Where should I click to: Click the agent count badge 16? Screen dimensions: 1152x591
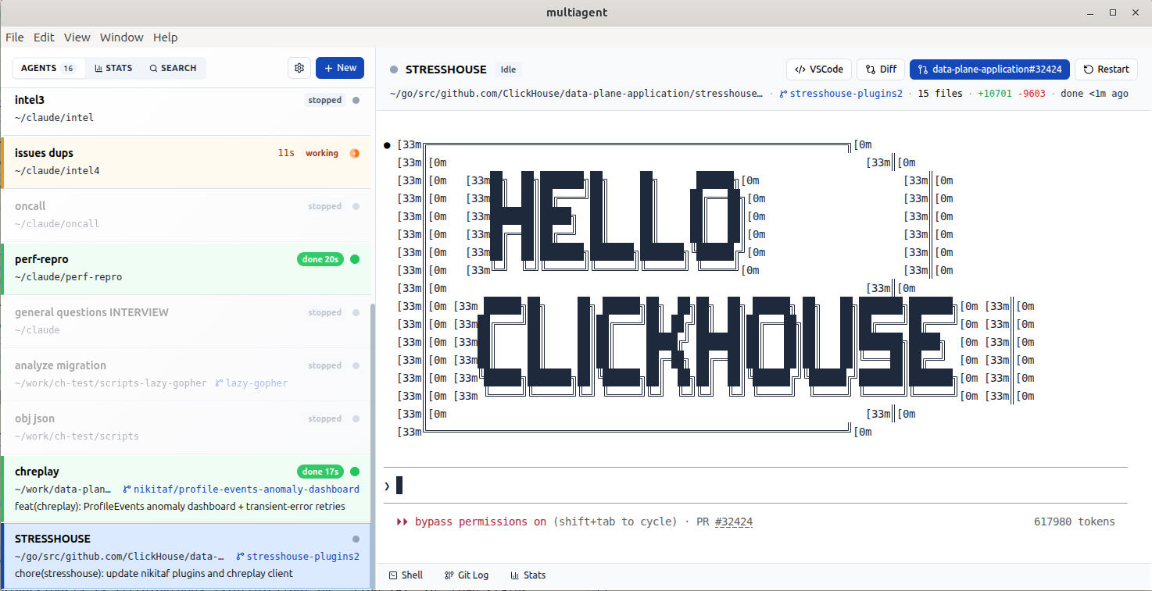click(68, 69)
